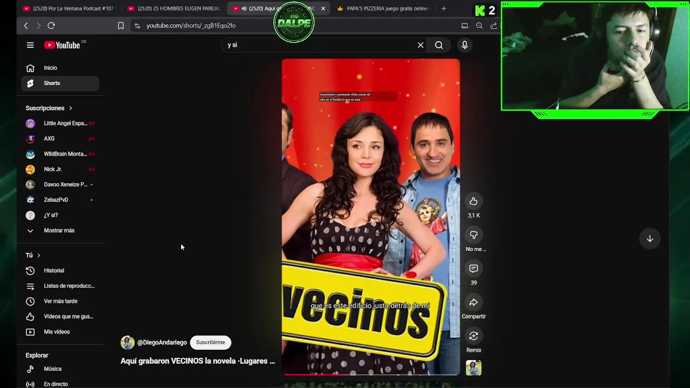Expand the Tú section

pos(33,255)
